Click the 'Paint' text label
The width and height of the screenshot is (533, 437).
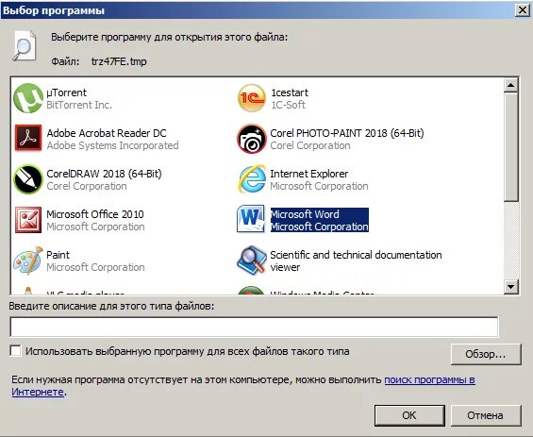[x=58, y=255]
